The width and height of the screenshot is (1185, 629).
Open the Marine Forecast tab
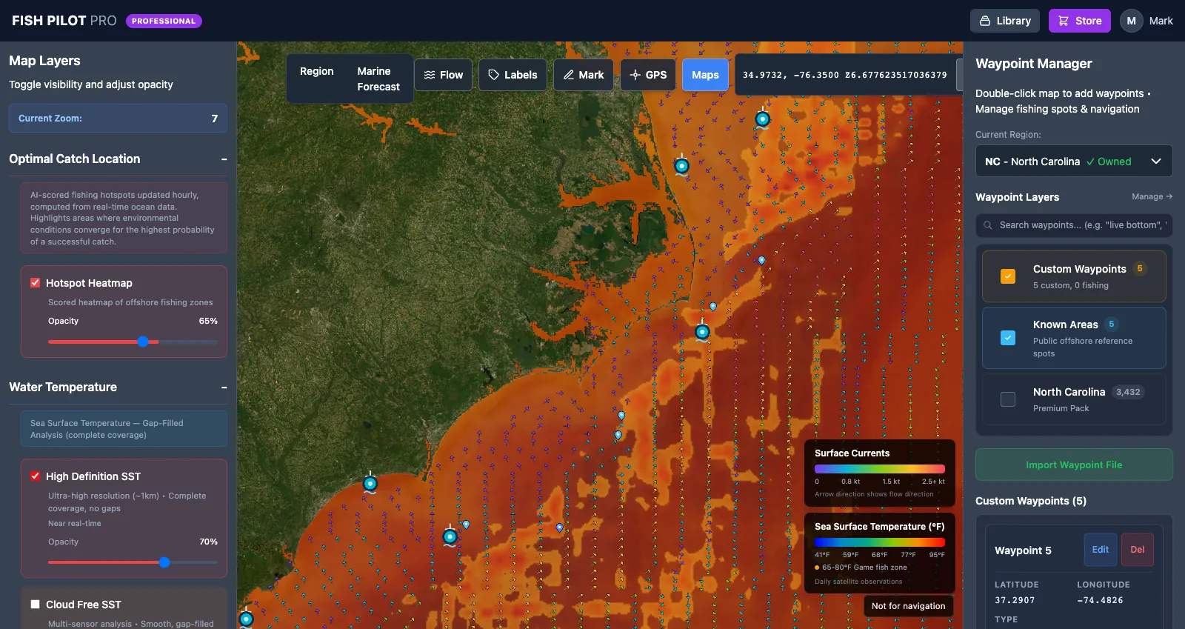click(378, 79)
